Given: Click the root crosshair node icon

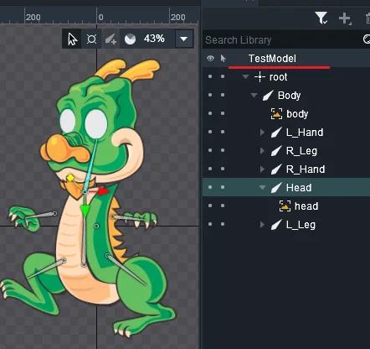Looking at the screenshot, I should click(260, 77).
